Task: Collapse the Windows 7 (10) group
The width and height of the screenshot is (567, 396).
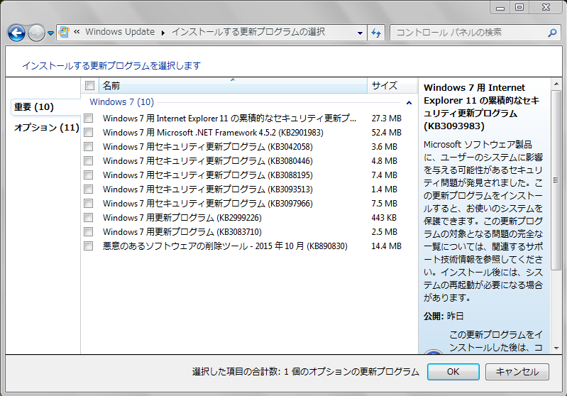Action: (409, 103)
